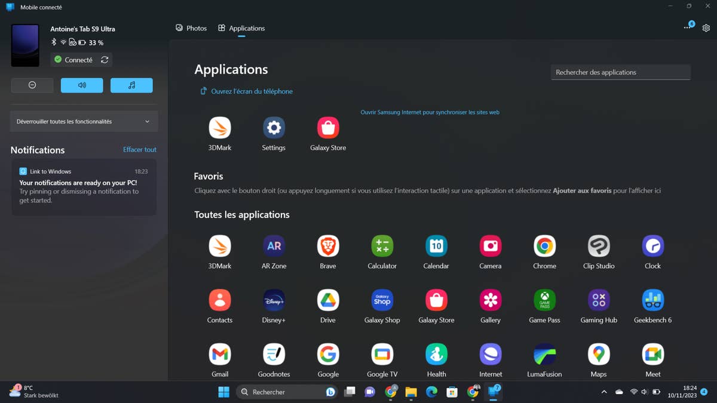The width and height of the screenshot is (717, 403).
Task: Open the Game Pass app
Action: click(x=544, y=301)
